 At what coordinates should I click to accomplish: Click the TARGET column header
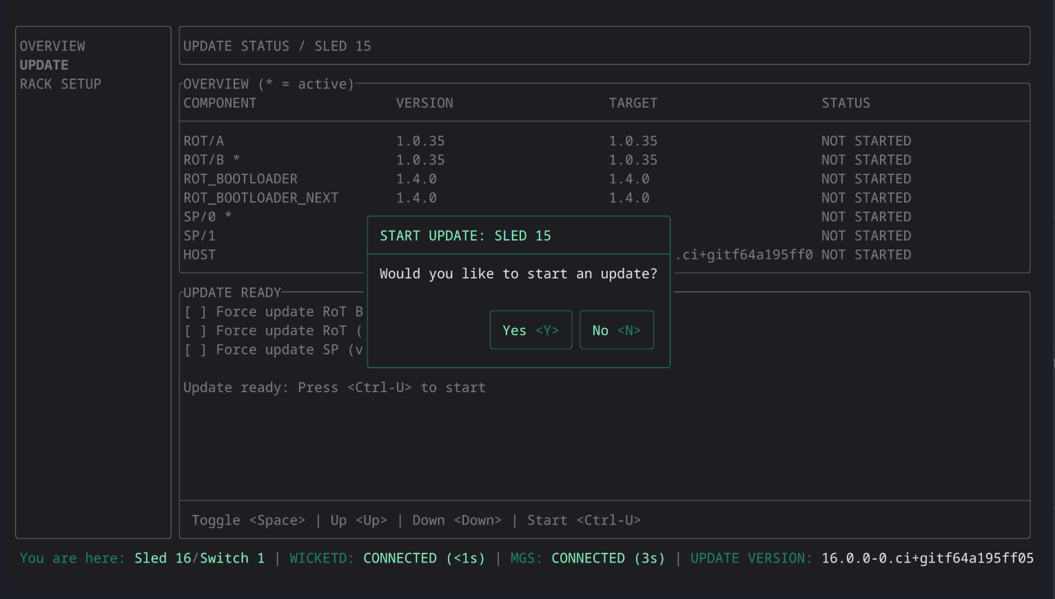[x=633, y=103]
